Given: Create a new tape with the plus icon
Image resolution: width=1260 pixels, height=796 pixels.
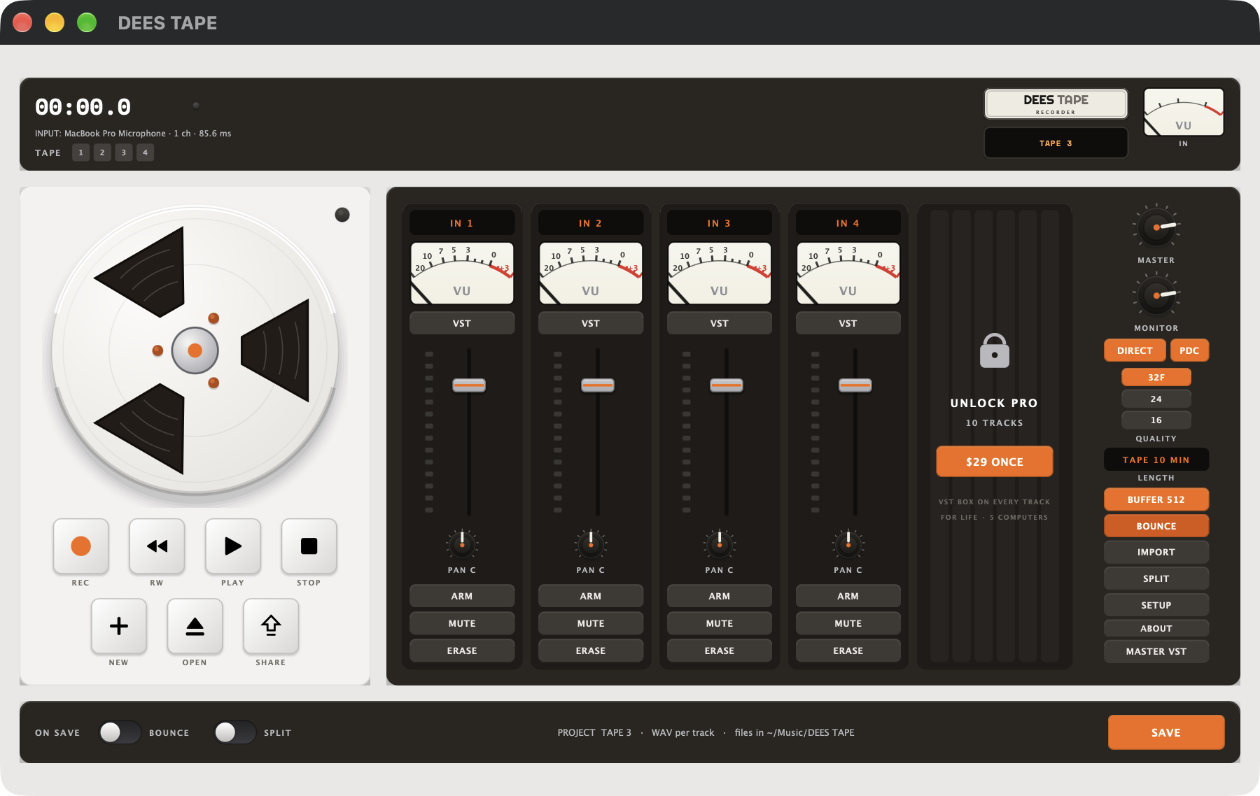Looking at the screenshot, I should pyautogui.click(x=119, y=626).
